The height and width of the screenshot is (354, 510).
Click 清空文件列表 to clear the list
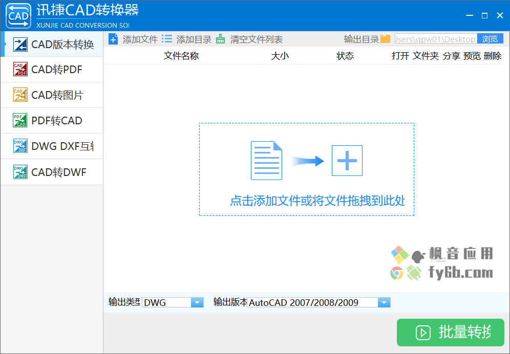pos(249,39)
